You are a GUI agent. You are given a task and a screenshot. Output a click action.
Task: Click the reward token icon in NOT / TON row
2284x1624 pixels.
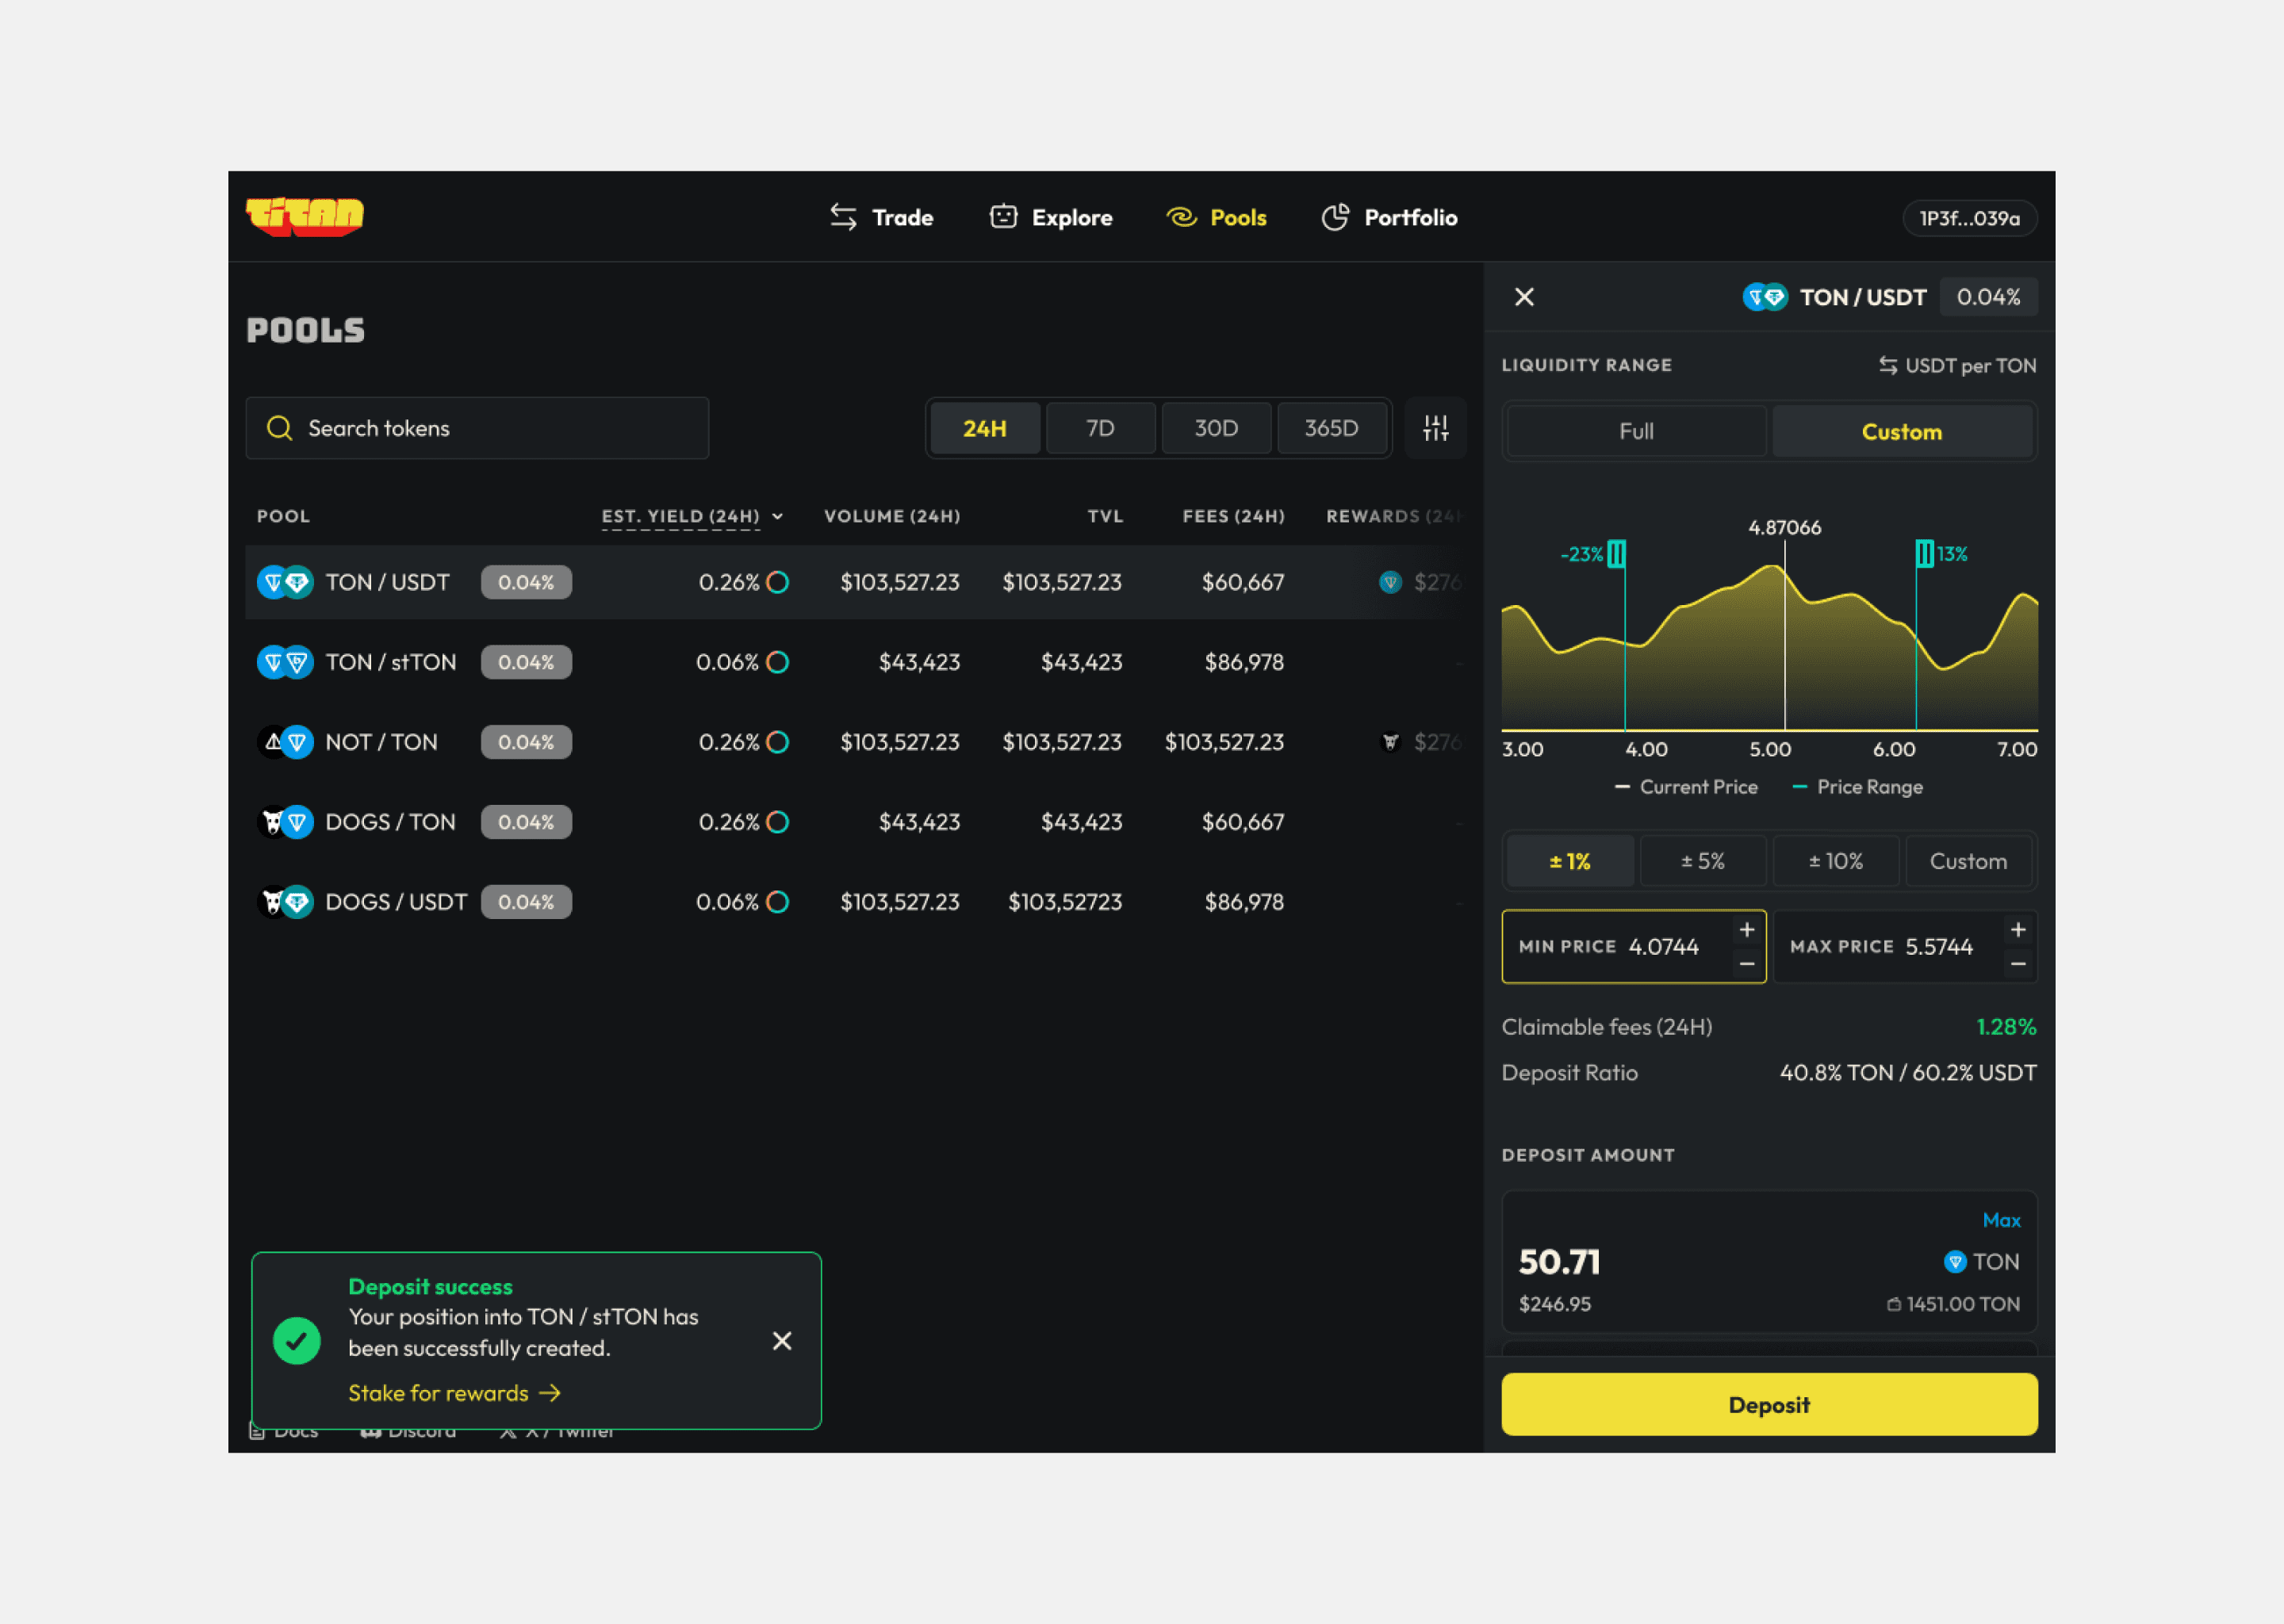(1390, 742)
